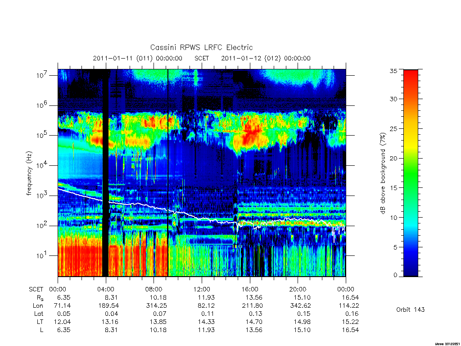Click the LT value 13.85

click(x=158, y=322)
